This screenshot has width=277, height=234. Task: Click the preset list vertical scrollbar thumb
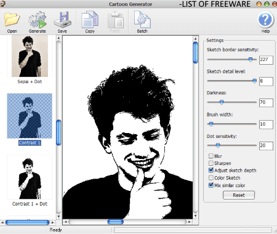click(58, 132)
